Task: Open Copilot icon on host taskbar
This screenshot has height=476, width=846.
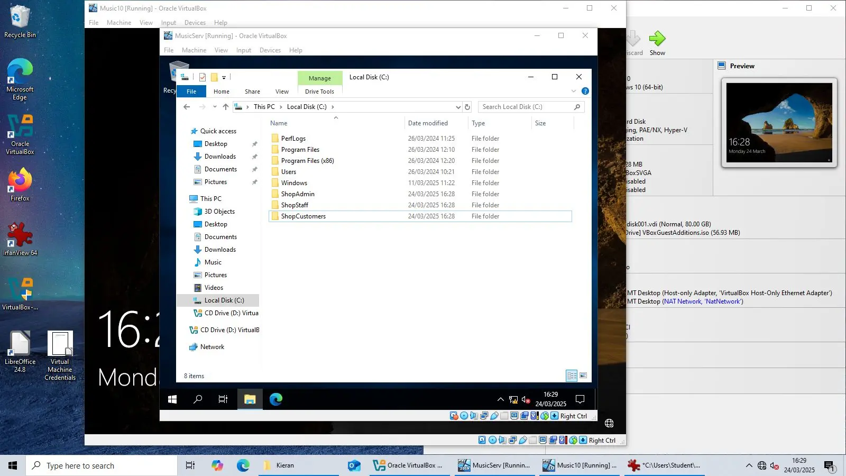Action: [x=217, y=465]
